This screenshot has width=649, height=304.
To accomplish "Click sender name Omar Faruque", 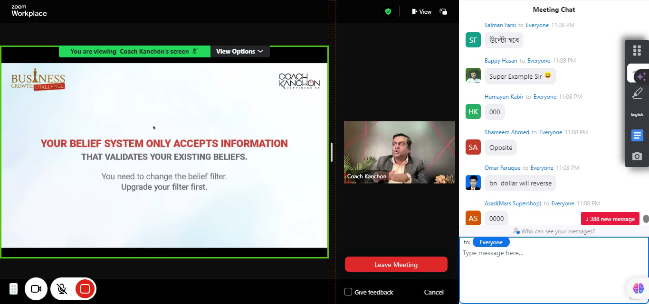I will [x=503, y=168].
